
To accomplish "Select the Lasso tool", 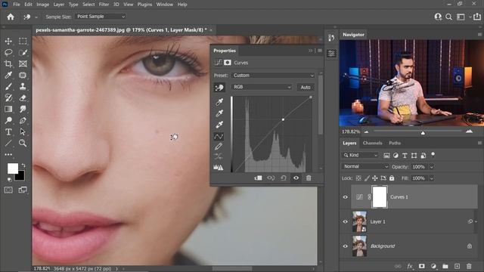I will [8, 52].
